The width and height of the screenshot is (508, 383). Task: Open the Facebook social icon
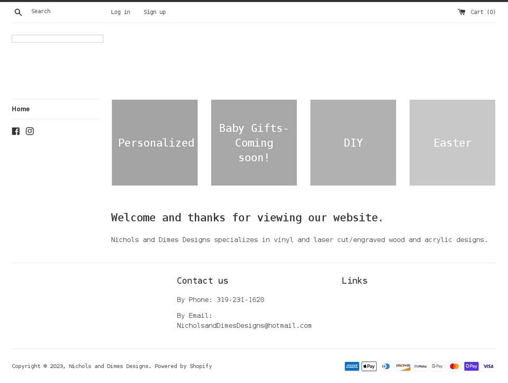pos(16,131)
